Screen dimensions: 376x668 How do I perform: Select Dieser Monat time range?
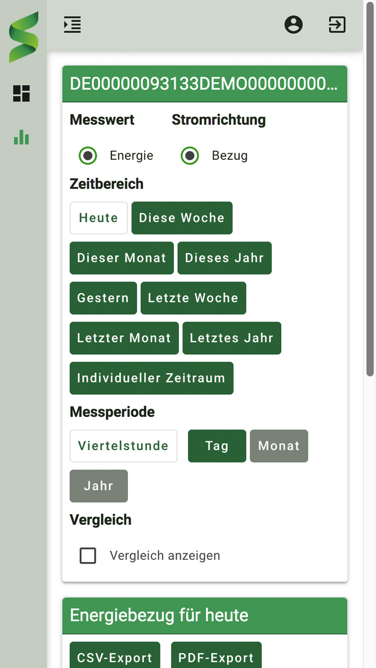coord(122,258)
